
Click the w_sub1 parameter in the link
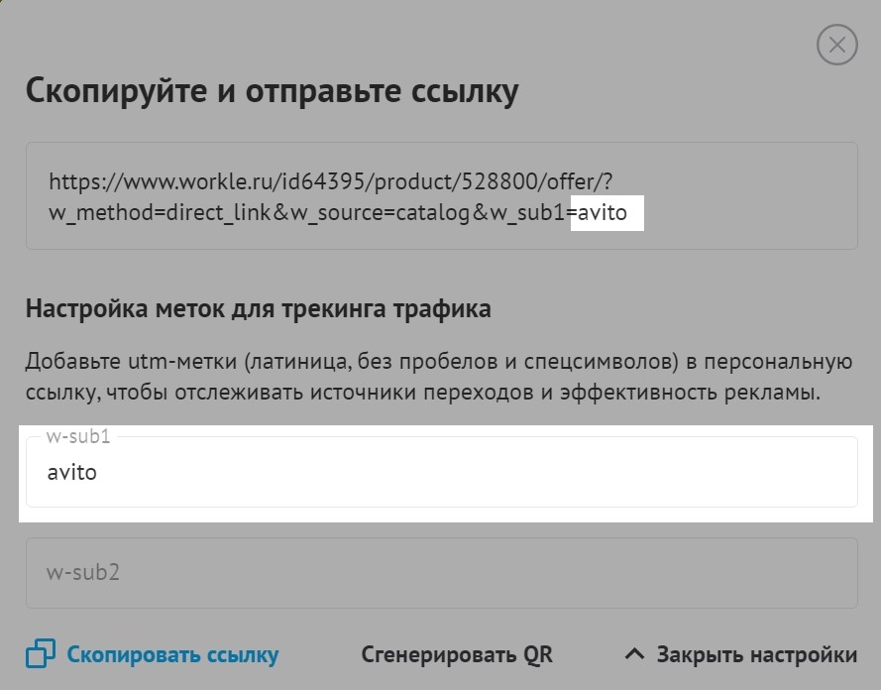527,213
